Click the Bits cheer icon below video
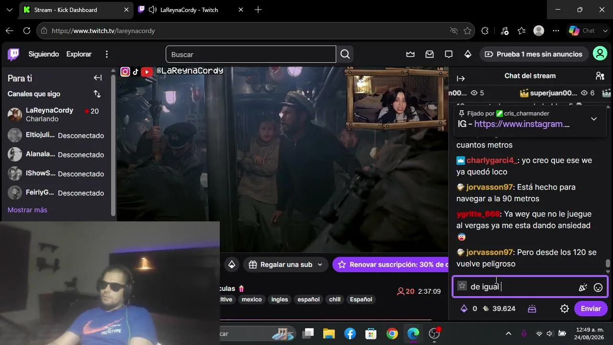 click(x=232, y=264)
